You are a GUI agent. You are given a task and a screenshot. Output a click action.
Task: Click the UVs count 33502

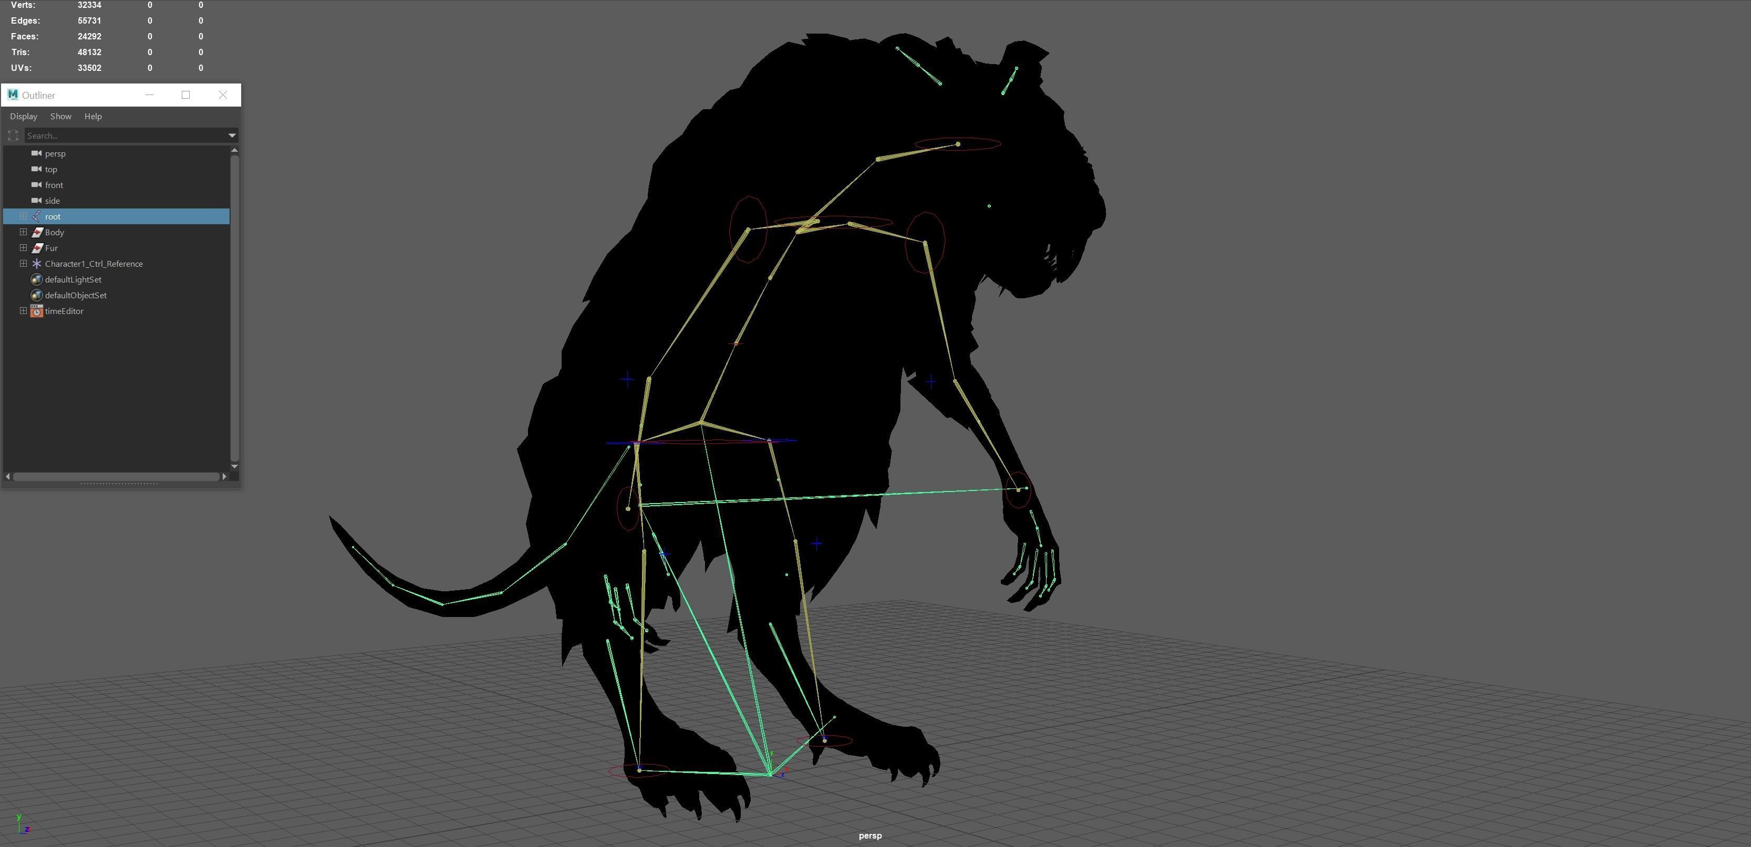tap(89, 68)
